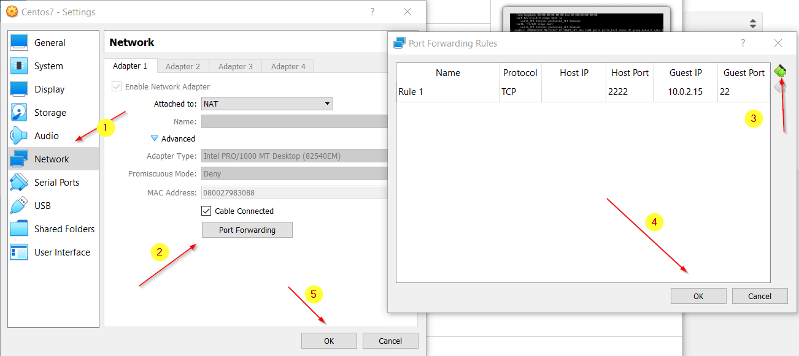Click OK in Centos7 Settings window
Screen dimensions: 799x356
click(x=329, y=341)
